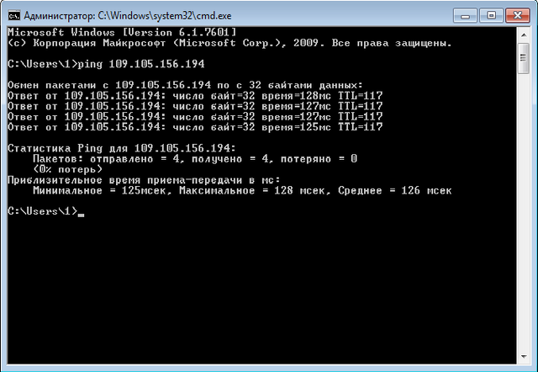Click the 'Приблизительное время приема-передачи' line
Screen dimensions: 538x372
click(x=141, y=179)
